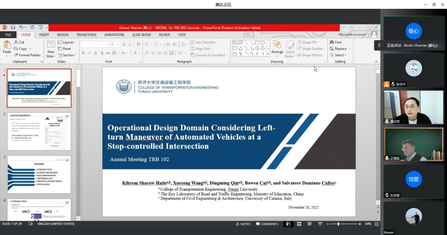Toggle Normal view button in status bar

click(288, 224)
